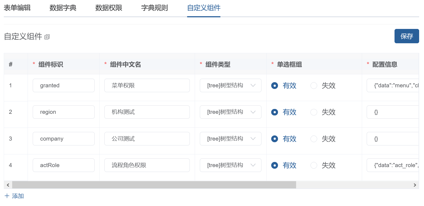The width and height of the screenshot is (424, 206).
Task: Choose 失效 option for the actRole row
Action: [314, 165]
